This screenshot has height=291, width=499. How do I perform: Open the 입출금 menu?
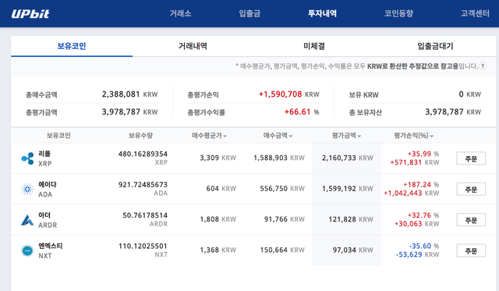coord(249,13)
